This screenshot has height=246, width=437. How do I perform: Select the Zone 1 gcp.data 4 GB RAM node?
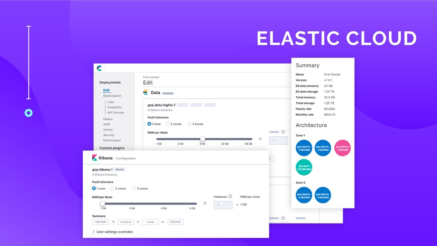(x=323, y=148)
